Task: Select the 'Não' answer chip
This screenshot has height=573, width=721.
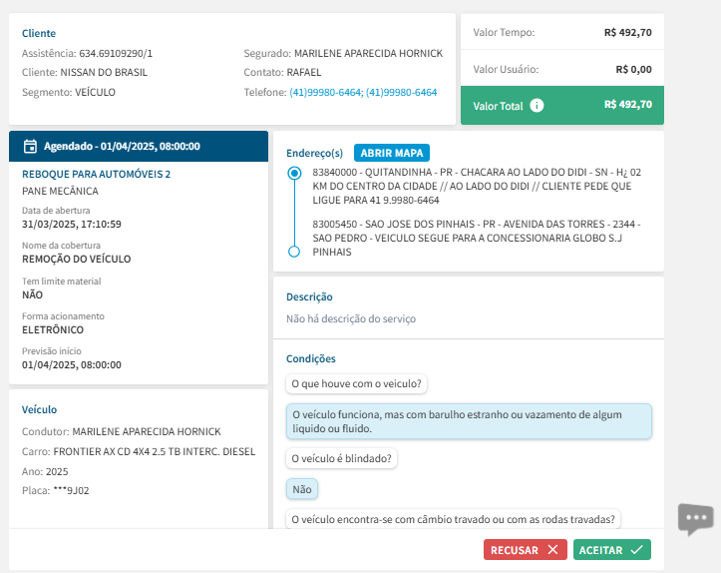Action: coord(301,489)
